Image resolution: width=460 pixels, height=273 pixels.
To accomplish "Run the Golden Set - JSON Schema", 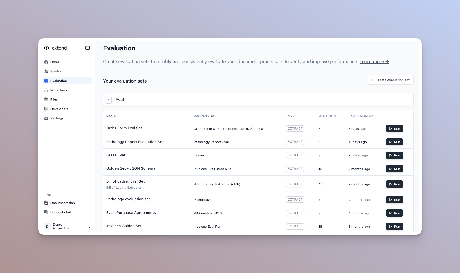I will coord(394,169).
